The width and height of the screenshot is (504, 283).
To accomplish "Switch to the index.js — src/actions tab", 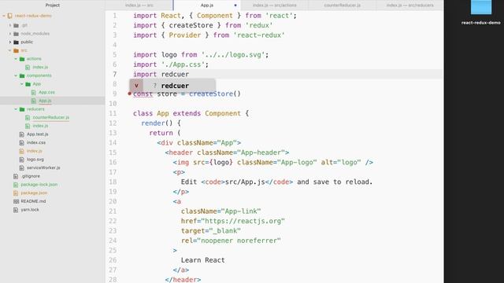I will [275, 6].
